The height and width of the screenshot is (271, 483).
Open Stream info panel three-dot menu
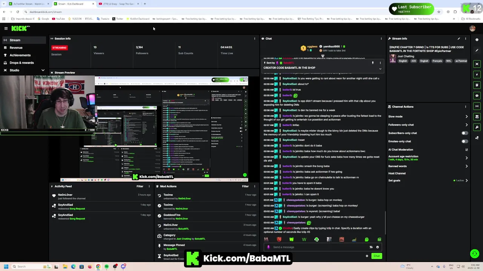click(x=466, y=38)
